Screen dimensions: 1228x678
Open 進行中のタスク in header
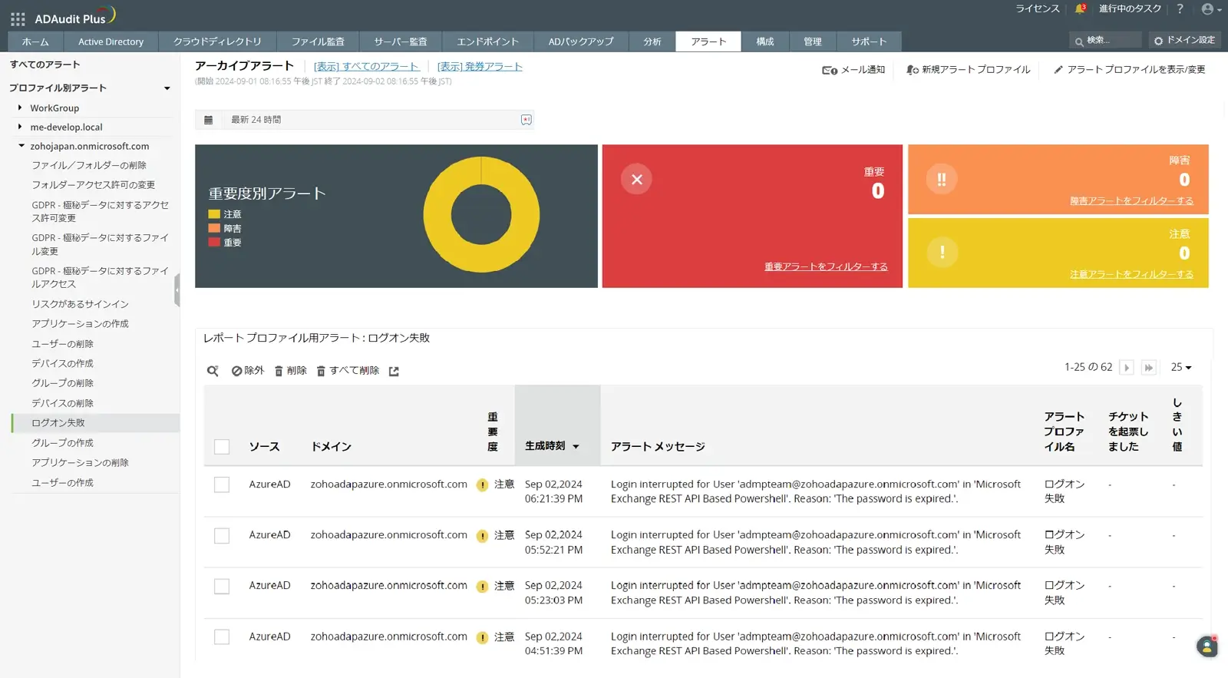[x=1130, y=8]
